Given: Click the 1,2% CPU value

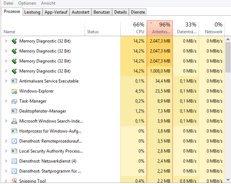Looking at the screenshot, I should [x=140, y=111].
